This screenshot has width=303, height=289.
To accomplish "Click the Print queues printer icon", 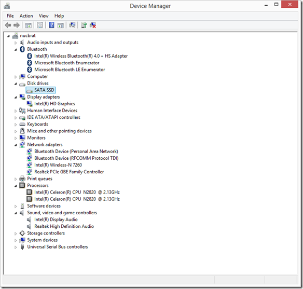I will coord(22,178).
